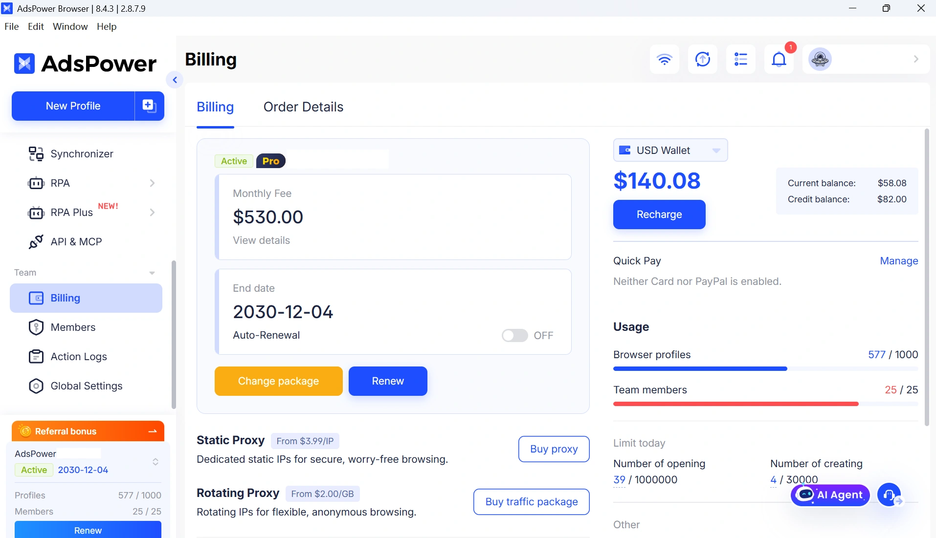
Task: Click the blue Renew button under End date
Action: 388,381
